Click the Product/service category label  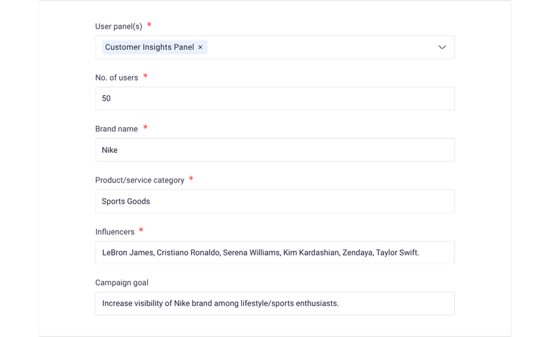tap(139, 180)
